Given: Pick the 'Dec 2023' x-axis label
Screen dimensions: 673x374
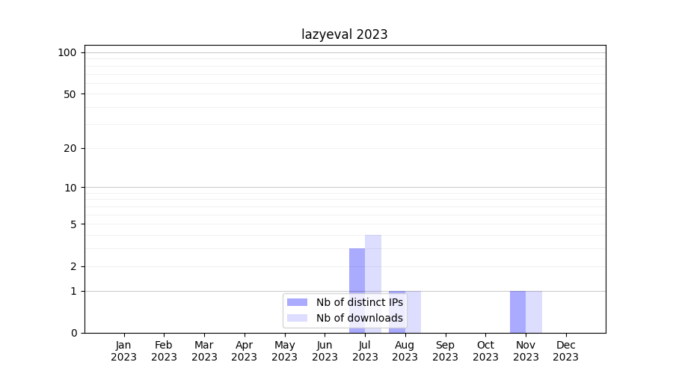Looking at the screenshot, I should coord(566,351).
